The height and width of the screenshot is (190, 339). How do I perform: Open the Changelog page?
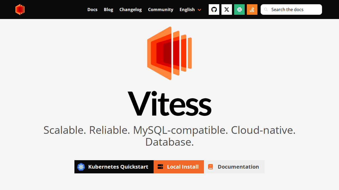[x=131, y=9]
